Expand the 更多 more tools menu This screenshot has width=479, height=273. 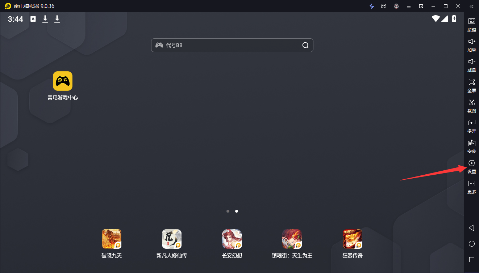(471, 186)
